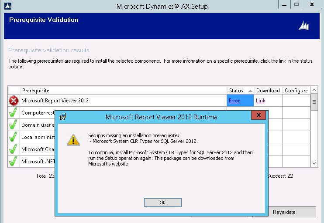
Task: Click the Configure column header
Action: coord(296,91)
